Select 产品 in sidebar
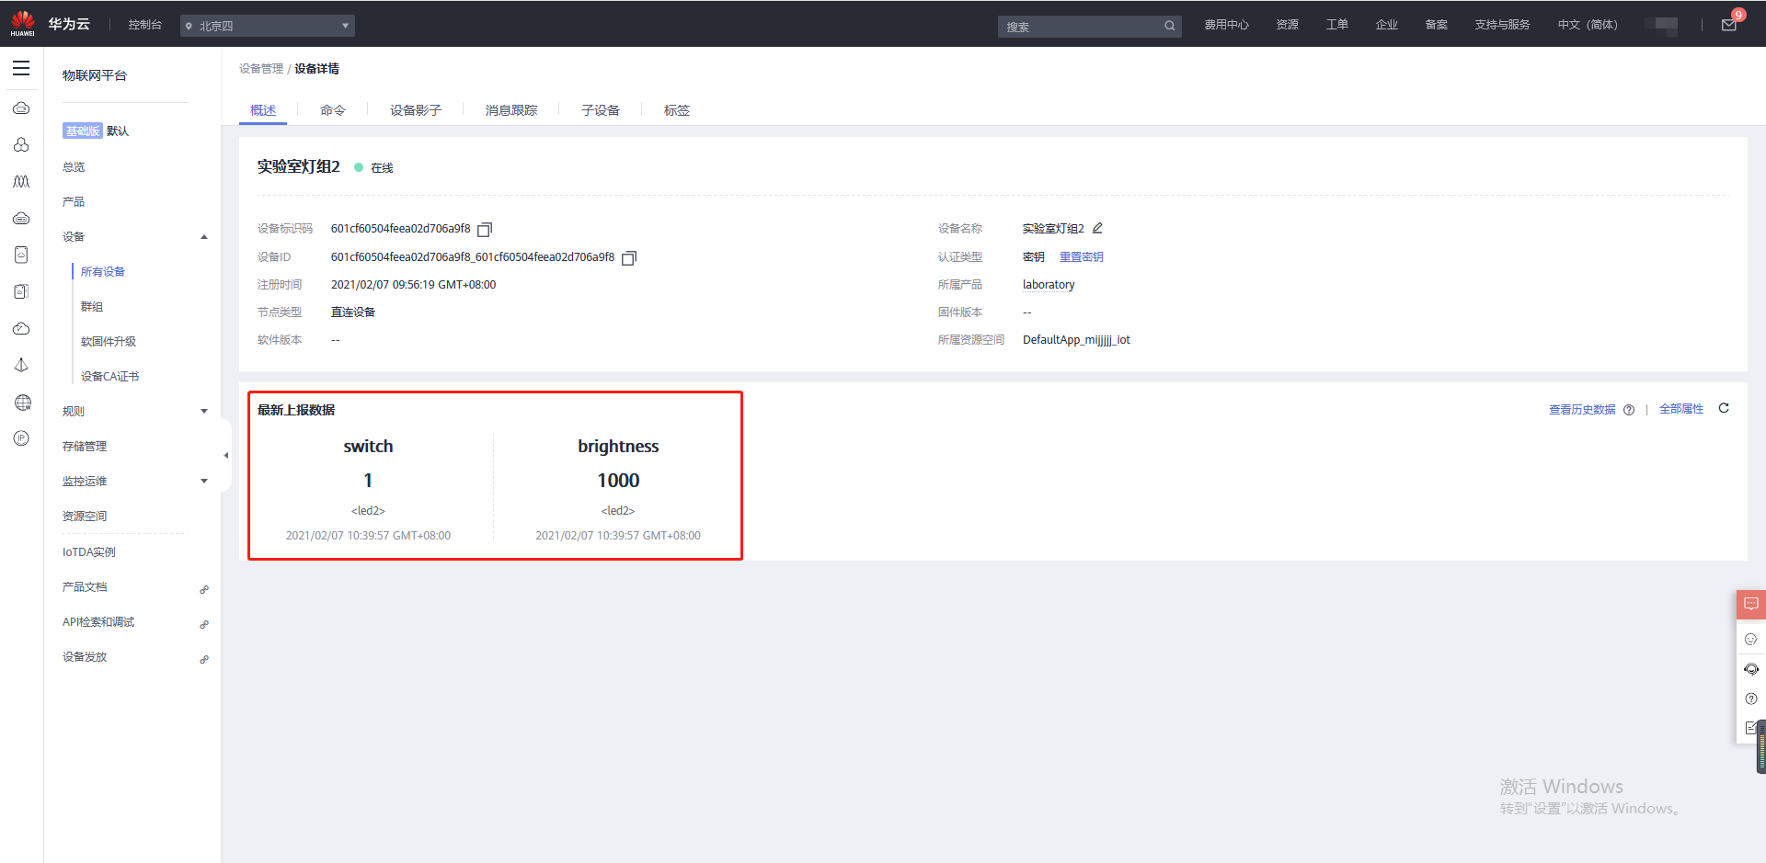This screenshot has width=1766, height=863. [x=74, y=202]
